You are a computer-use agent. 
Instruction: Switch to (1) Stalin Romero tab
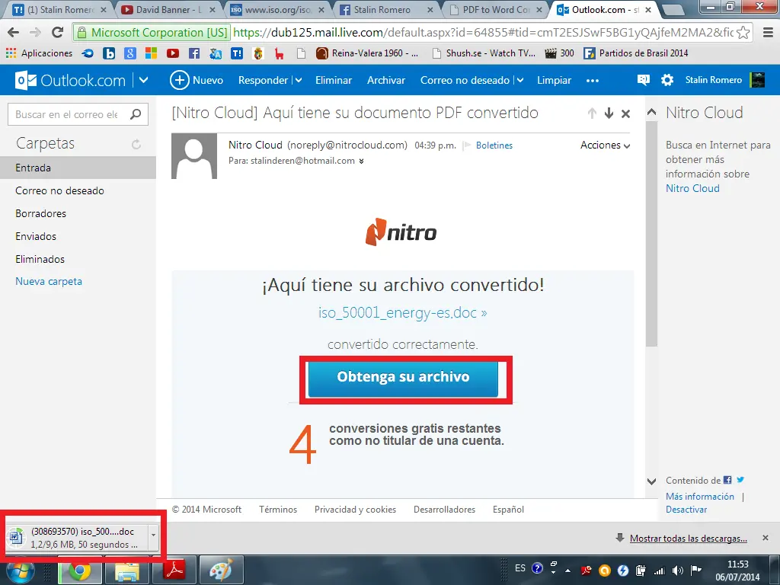click(58, 9)
